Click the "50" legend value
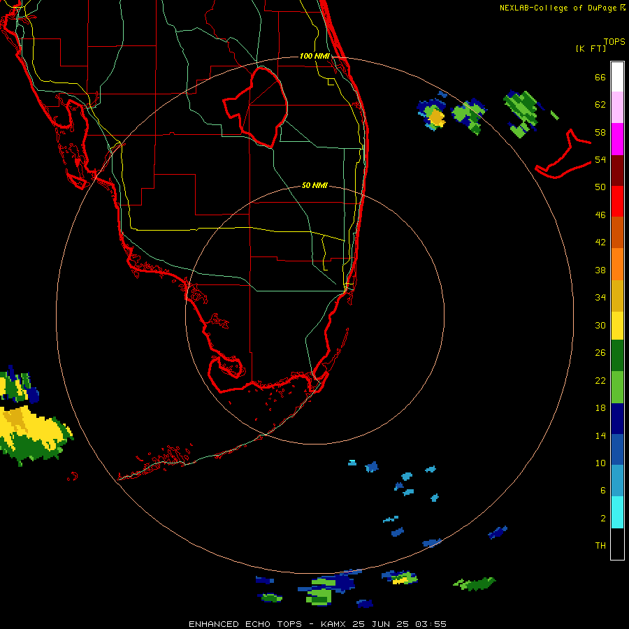The width and height of the screenshot is (629, 629). point(600,187)
